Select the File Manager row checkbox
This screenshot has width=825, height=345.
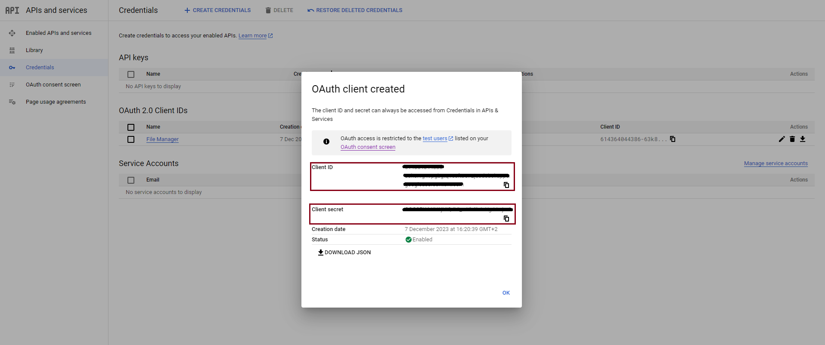coord(131,139)
